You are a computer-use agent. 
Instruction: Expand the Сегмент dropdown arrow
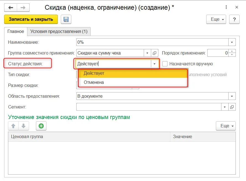225,107
